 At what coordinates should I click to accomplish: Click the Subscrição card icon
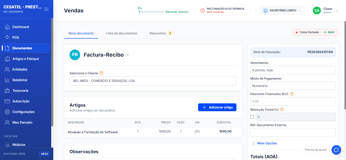(x=7, y=101)
